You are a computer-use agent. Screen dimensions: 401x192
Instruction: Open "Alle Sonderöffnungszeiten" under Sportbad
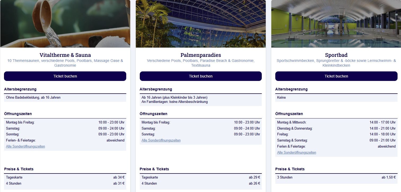[297, 152]
